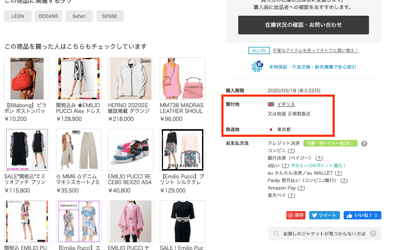Click the Twitter ツイート button
The width and height of the screenshot is (398, 250).
tap(325, 215)
